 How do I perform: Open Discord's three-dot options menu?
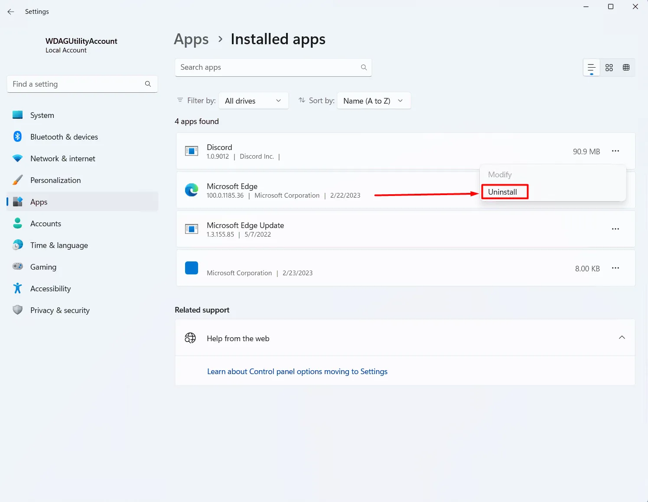point(615,151)
